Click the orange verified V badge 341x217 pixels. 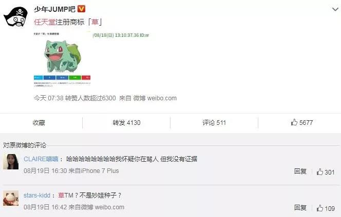(x=82, y=9)
